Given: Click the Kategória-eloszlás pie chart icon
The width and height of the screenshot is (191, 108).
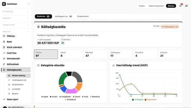Looking at the screenshot, I should tap(38, 65).
